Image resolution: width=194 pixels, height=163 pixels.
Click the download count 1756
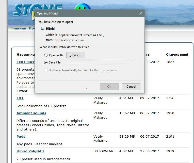tap(170, 98)
